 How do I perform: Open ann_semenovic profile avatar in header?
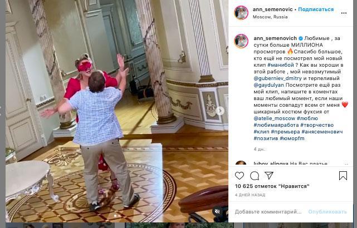pyautogui.click(x=241, y=13)
